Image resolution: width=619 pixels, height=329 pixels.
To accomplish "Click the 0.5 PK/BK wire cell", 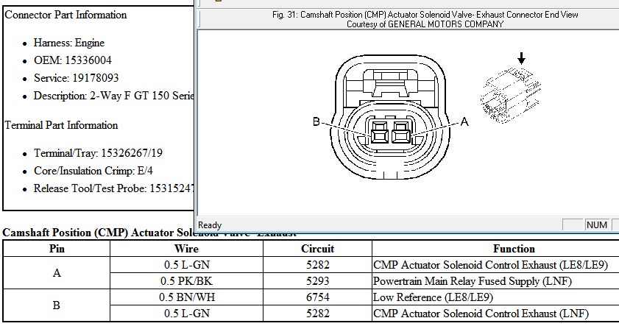I will [x=186, y=280].
